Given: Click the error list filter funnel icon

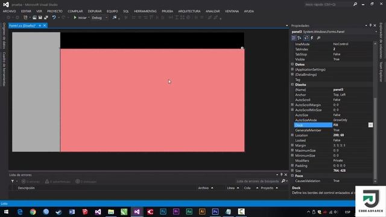Looking at the screenshot, I should pyautogui.click(x=12, y=181).
